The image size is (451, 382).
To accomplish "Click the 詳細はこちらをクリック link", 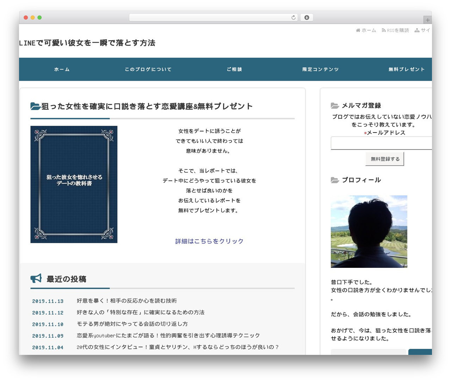I will click(209, 241).
